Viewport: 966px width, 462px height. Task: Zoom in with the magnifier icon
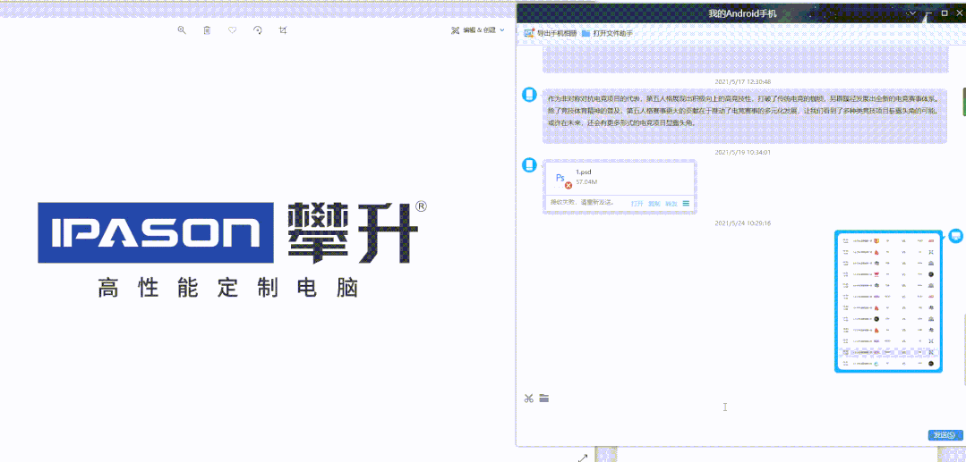[182, 30]
